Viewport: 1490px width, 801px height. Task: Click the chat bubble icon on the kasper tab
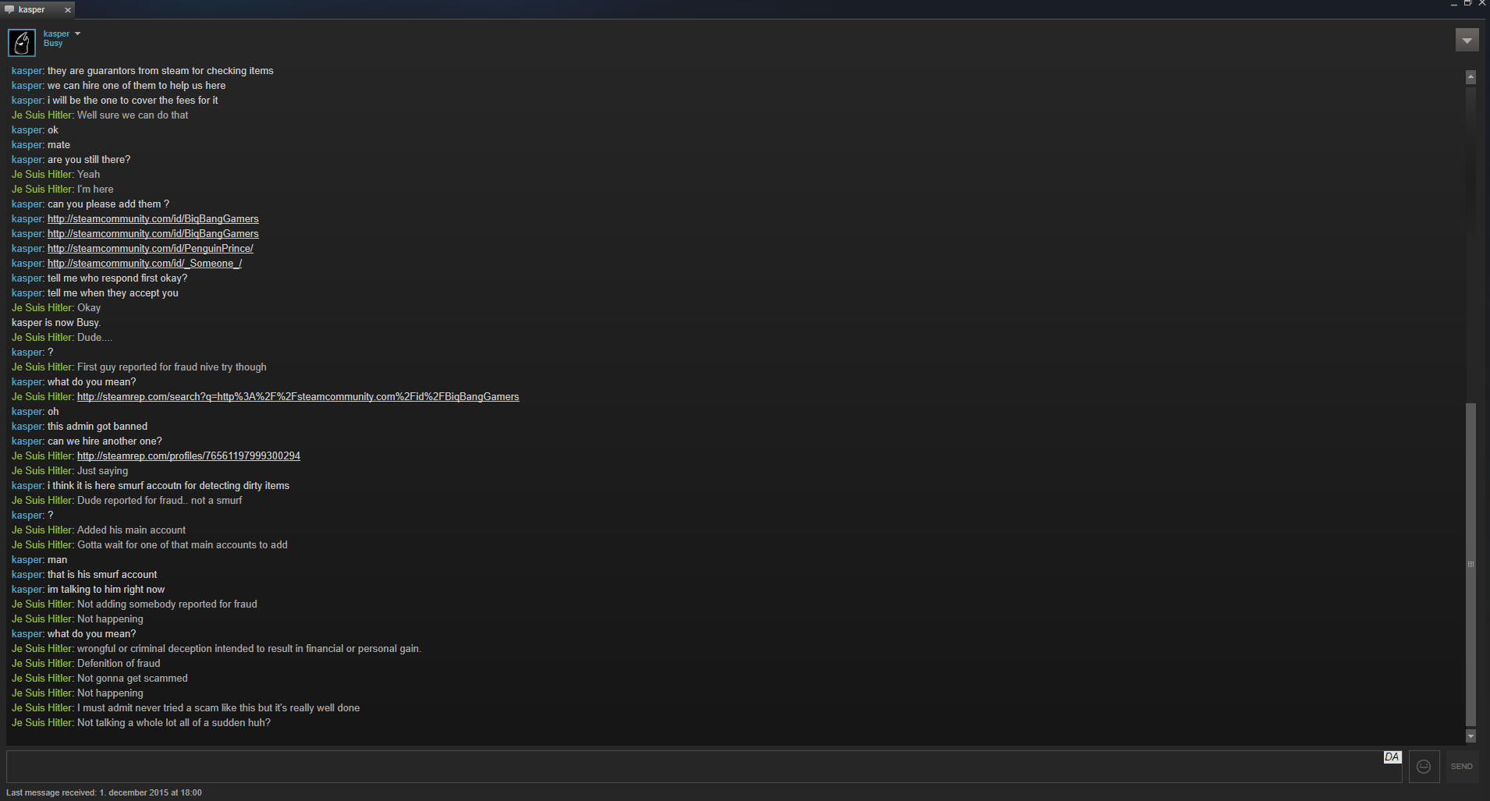(9, 9)
